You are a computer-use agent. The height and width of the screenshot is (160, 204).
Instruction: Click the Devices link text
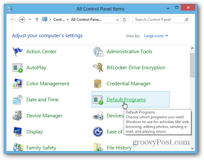pyautogui.click(x=115, y=116)
